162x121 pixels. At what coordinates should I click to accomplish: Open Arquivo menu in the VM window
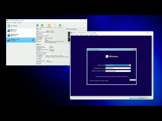72,35
